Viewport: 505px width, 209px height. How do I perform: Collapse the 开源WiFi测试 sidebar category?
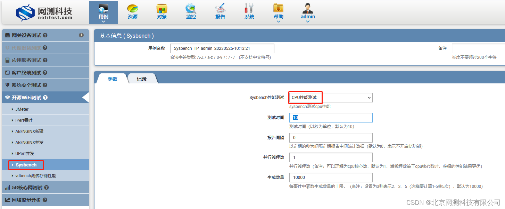[x=45, y=98]
